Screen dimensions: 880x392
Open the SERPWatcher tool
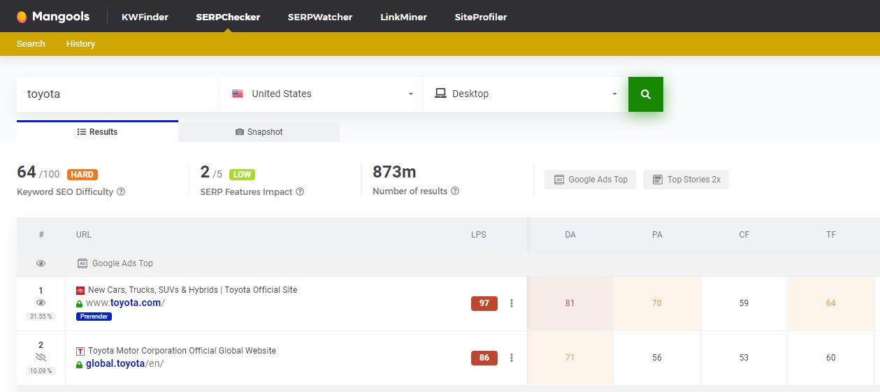click(x=320, y=17)
